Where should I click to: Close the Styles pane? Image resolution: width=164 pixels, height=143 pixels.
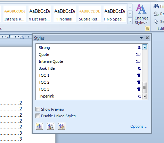(x=147, y=38)
